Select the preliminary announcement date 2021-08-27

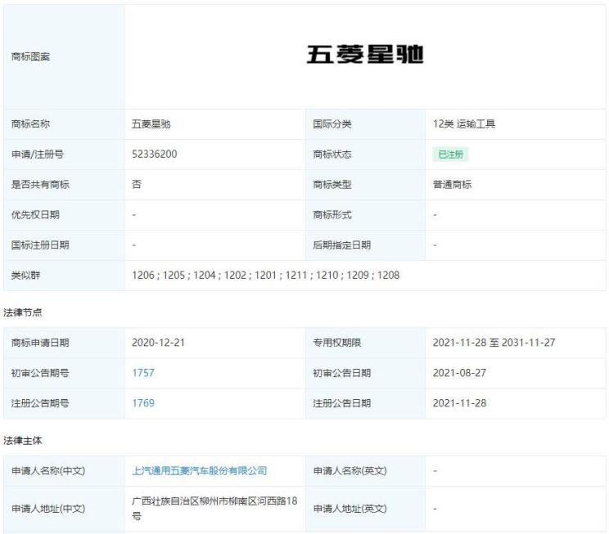[459, 373]
